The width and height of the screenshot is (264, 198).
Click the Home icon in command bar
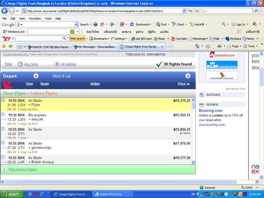pos(197,46)
